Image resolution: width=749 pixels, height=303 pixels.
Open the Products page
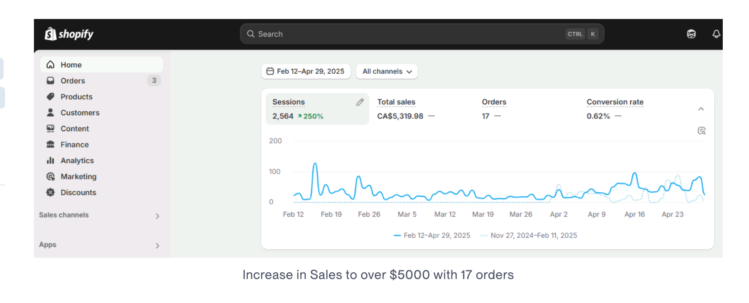[102, 97]
